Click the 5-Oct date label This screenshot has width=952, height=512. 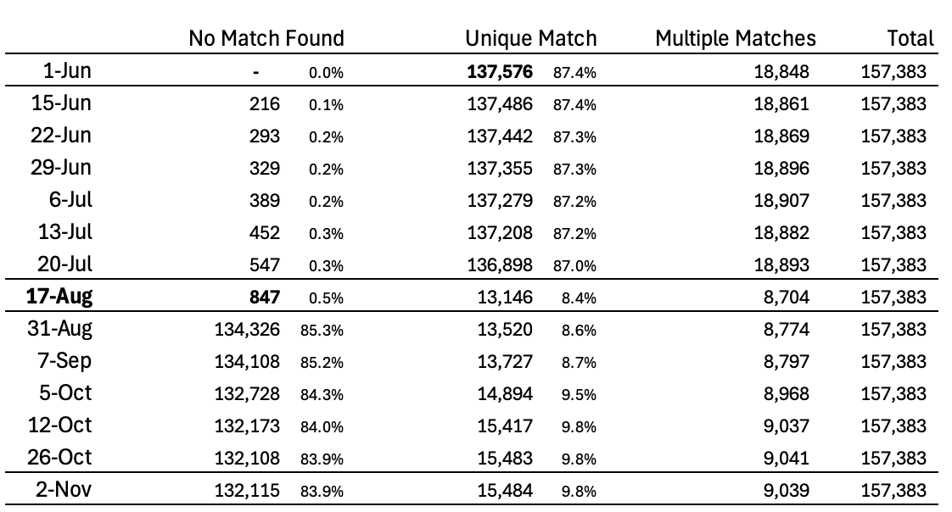coord(64,393)
